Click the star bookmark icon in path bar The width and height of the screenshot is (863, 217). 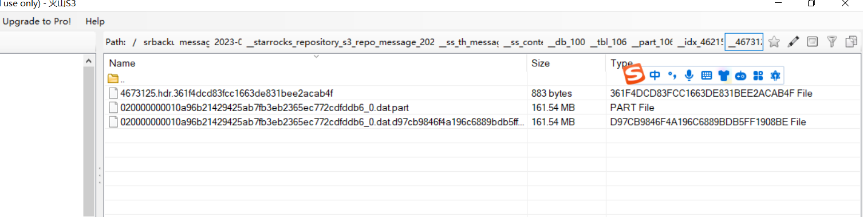[774, 42]
